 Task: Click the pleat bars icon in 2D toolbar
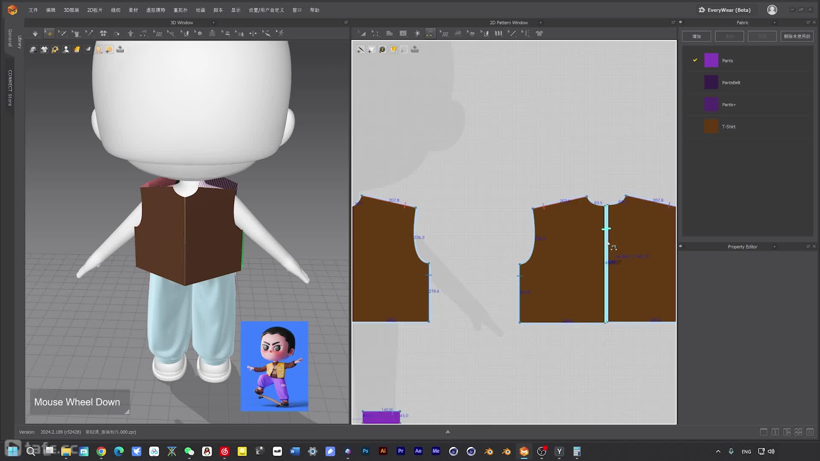pyautogui.click(x=498, y=33)
